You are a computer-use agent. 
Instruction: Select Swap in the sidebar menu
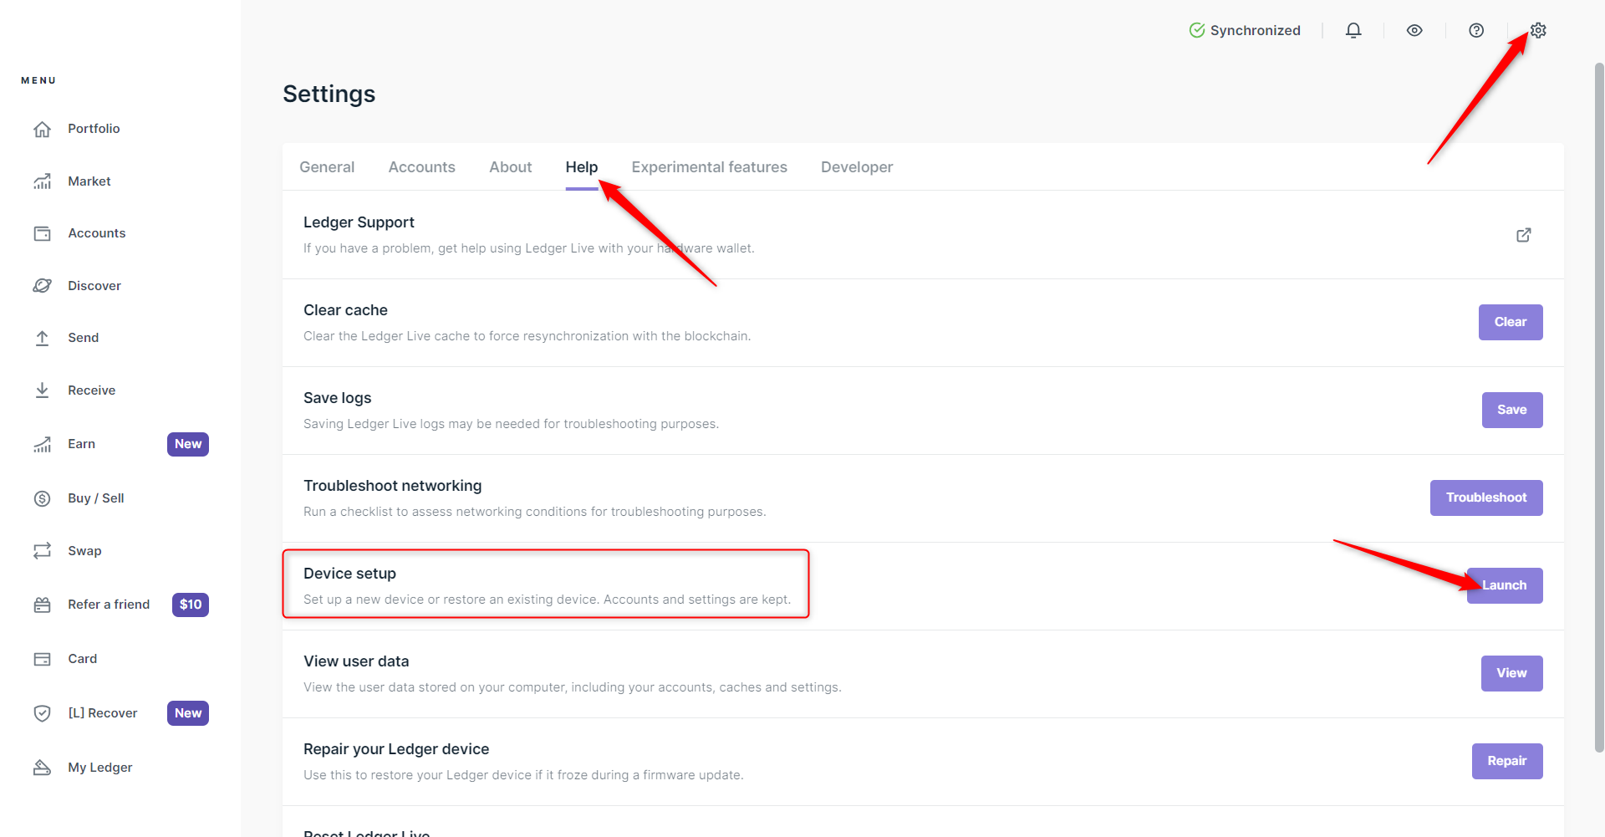click(x=84, y=551)
